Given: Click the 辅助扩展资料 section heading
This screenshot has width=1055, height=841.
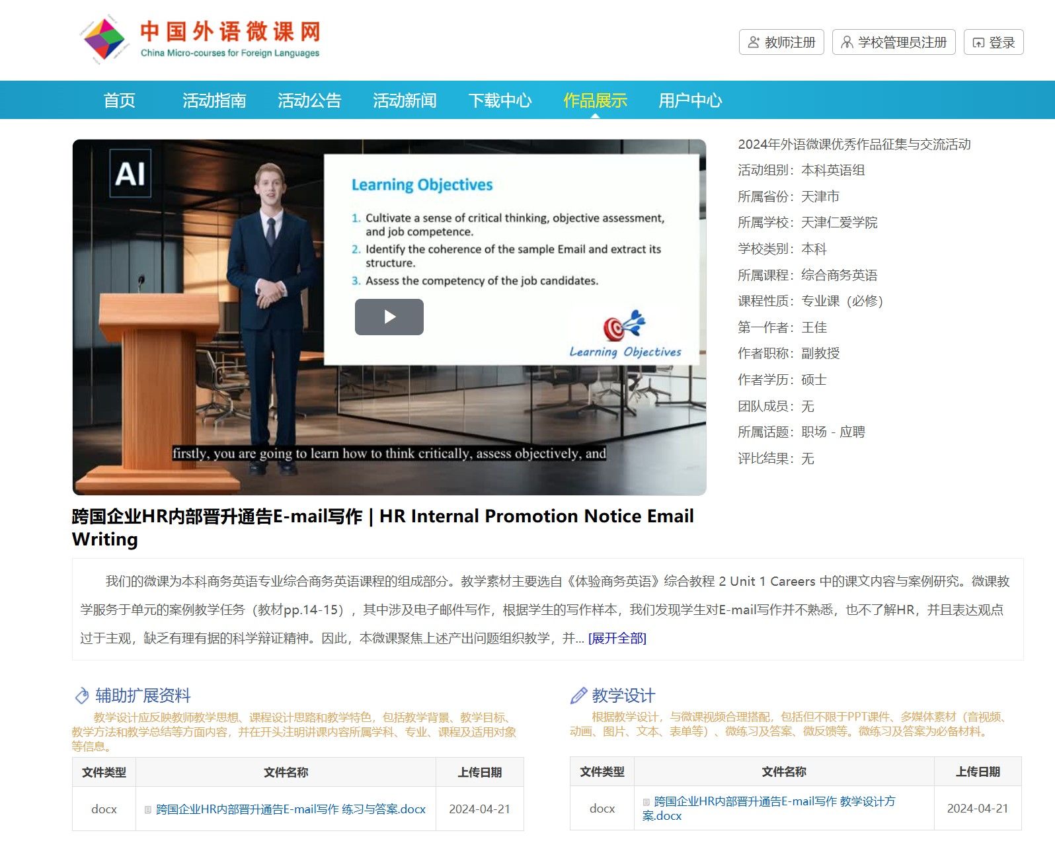Looking at the screenshot, I should tap(143, 696).
